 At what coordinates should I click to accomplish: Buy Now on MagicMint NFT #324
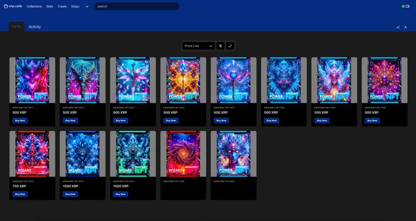click(x=322, y=121)
